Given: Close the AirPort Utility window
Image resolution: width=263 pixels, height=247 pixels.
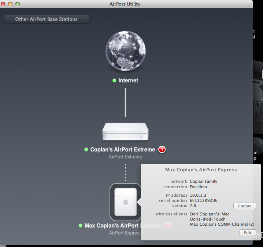Looking at the screenshot, I should coord(3,4).
